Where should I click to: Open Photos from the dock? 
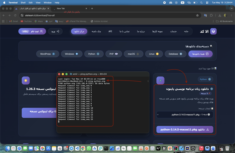click(42, 148)
